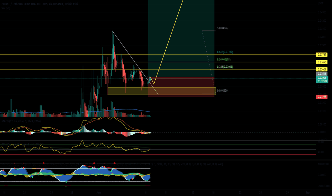Select the green long position target zone

[181, 38]
